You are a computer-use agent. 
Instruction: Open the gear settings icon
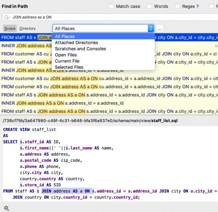tap(6, 208)
